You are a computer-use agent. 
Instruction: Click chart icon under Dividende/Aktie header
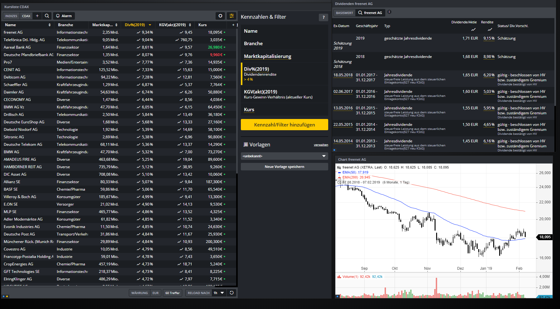473,30
